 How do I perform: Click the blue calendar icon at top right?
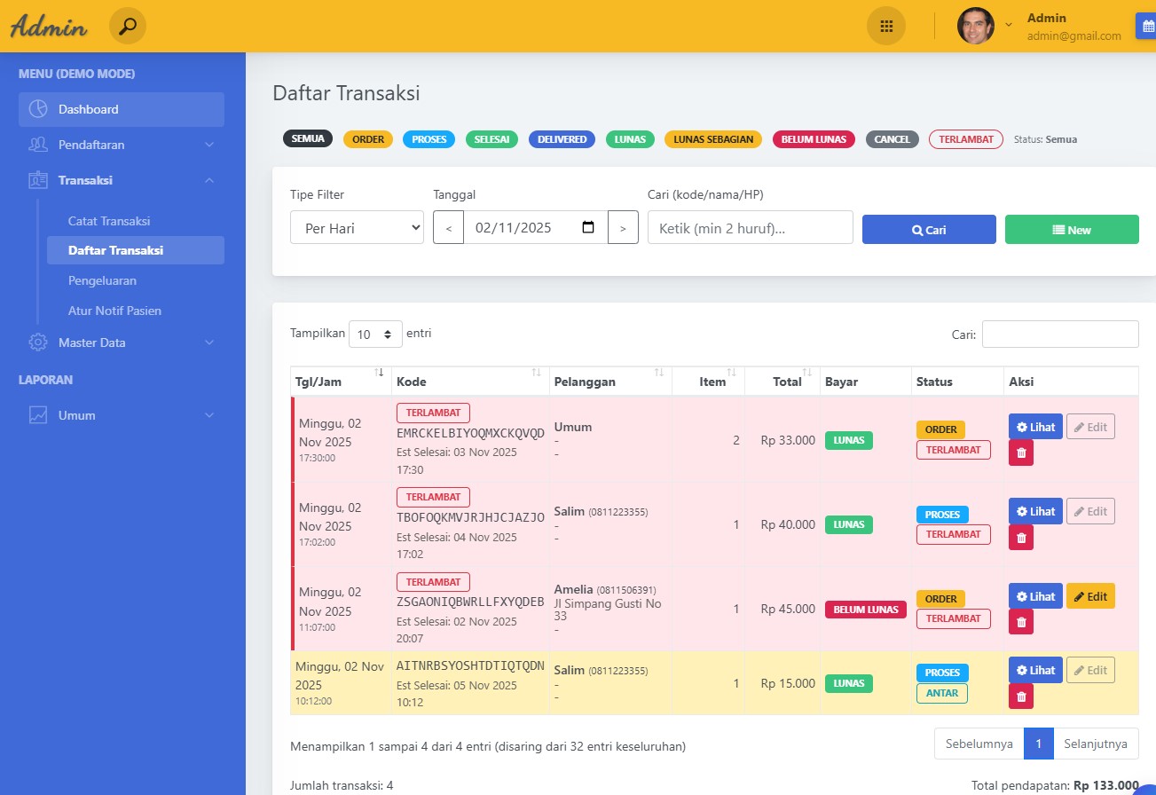[1147, 26]
